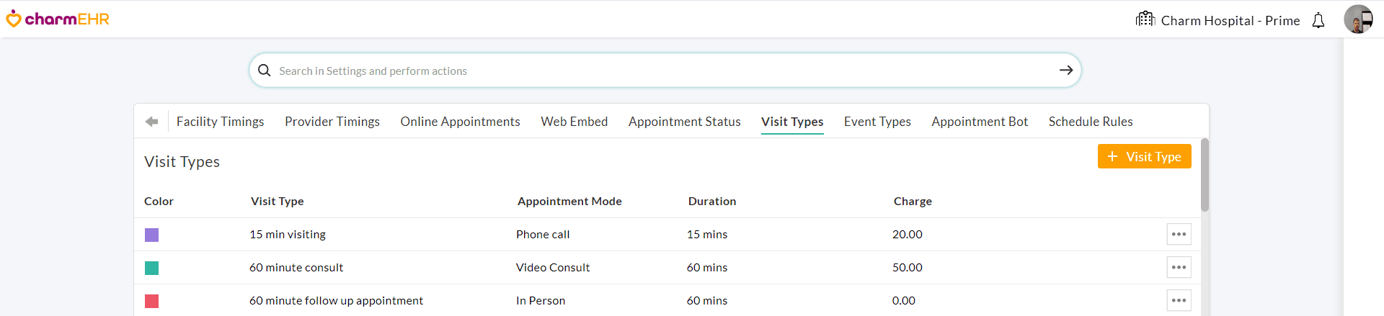The width and height of the screenshot is (1384, 316).
Task: Click the hospital building icon
Action: [x=1145, y=19]
